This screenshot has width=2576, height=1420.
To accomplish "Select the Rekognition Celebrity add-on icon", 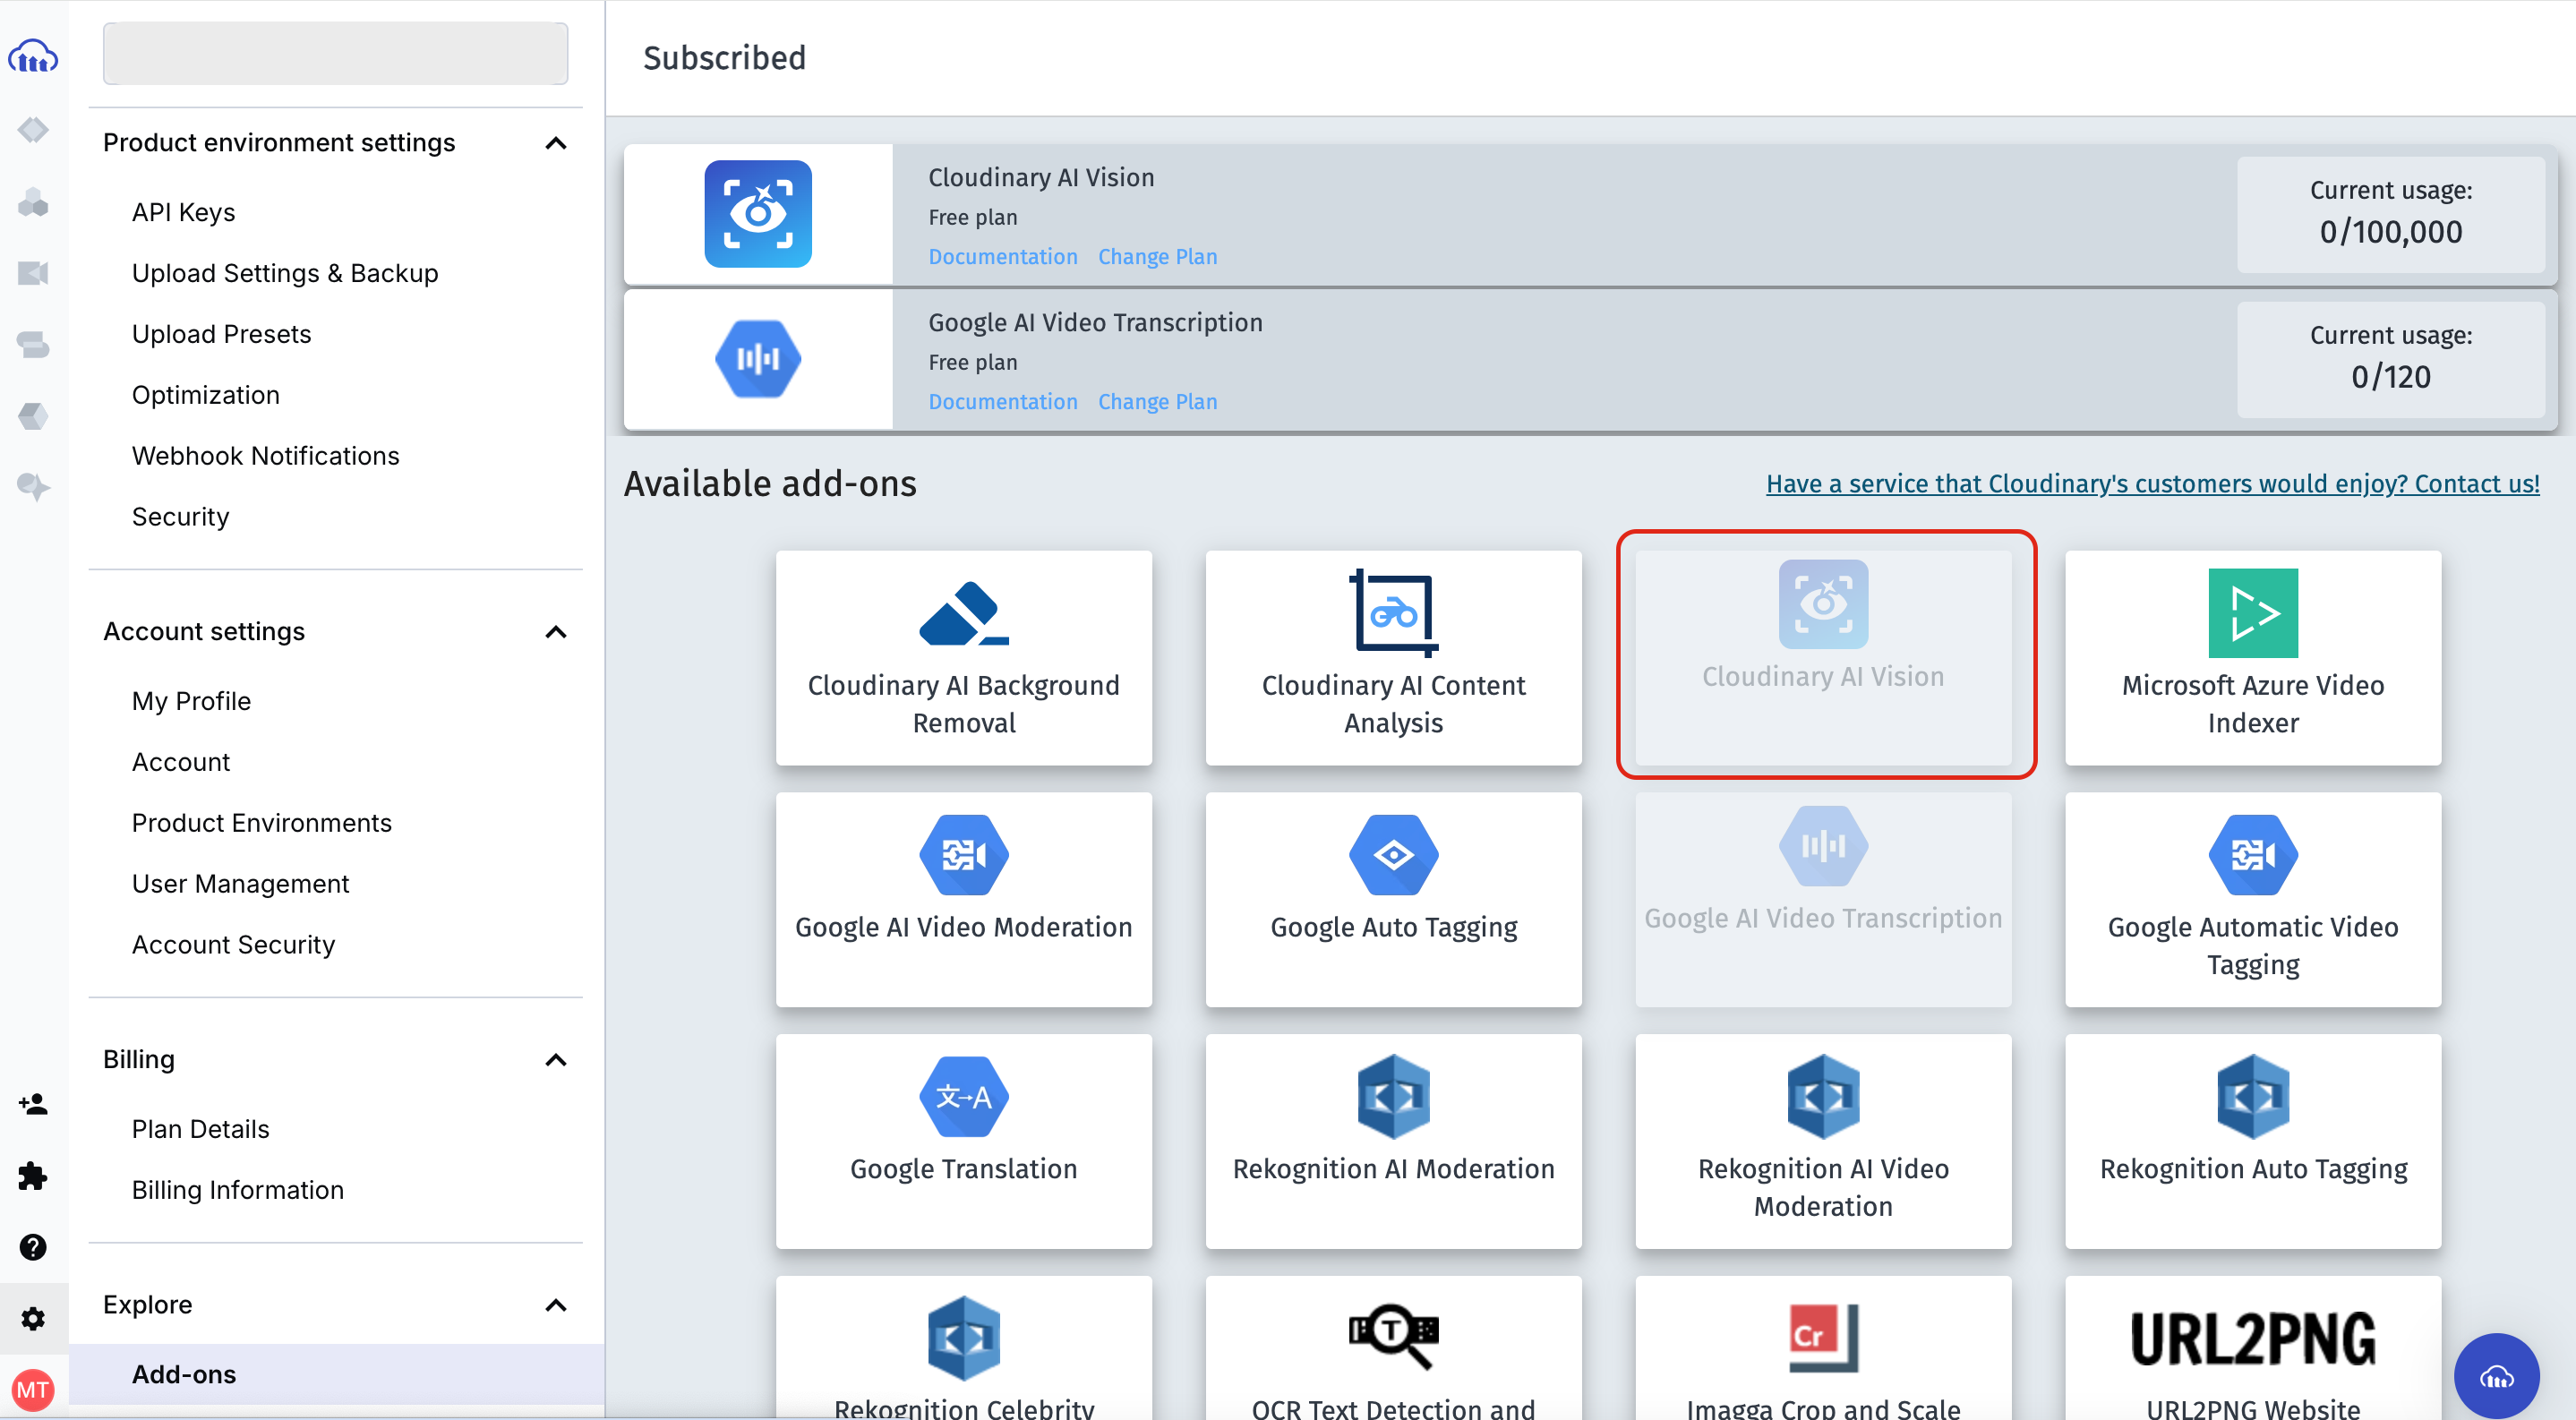I will point(963,1339).
